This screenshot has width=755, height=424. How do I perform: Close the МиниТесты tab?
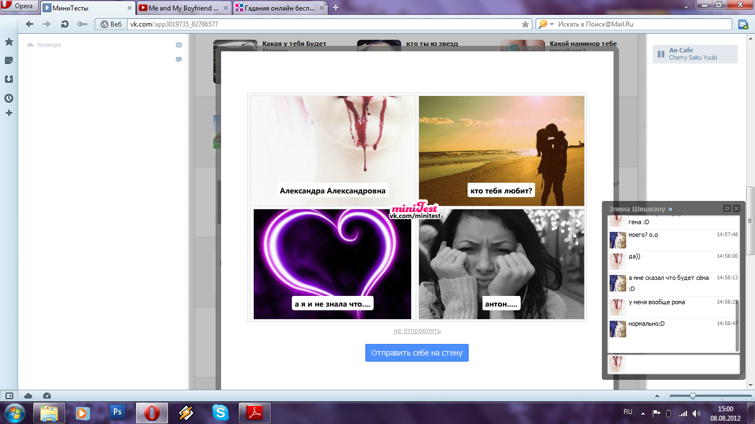coord(129,8)
